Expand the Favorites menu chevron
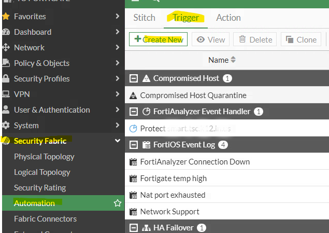329x233 pixels. (118, 16)
